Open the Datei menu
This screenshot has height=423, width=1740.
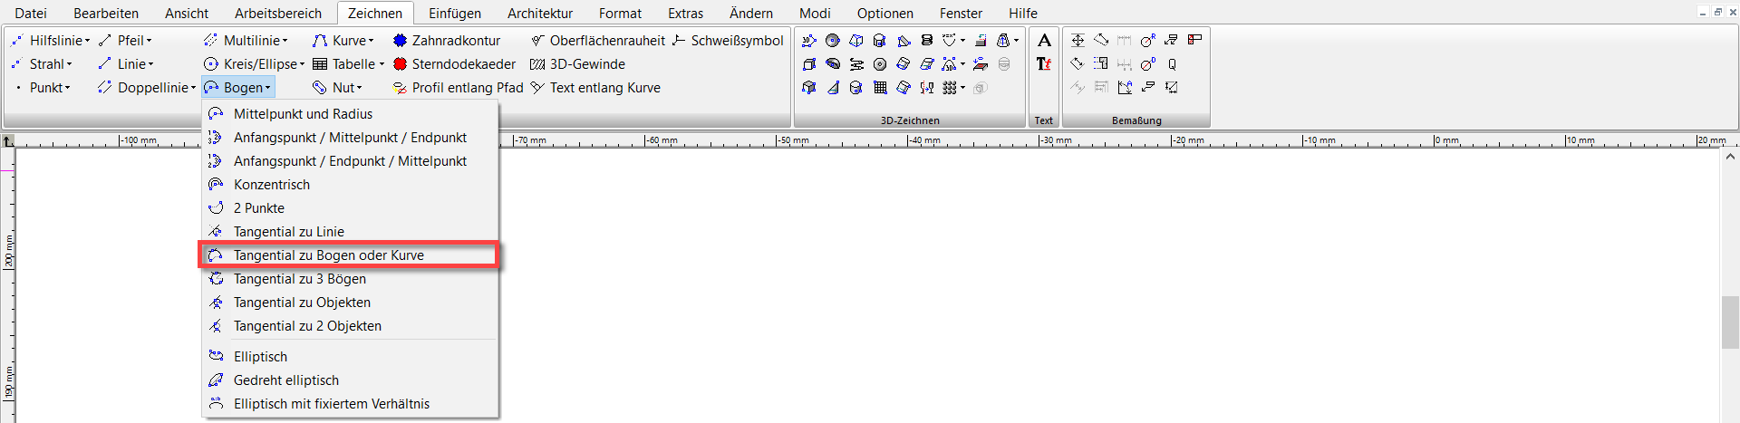(x=31, y=14)
